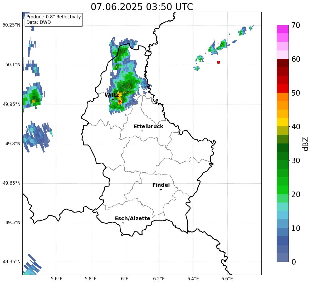312x284 pixels.
Task: Click the 30 value on the colorbar
Action: (296, 161)
